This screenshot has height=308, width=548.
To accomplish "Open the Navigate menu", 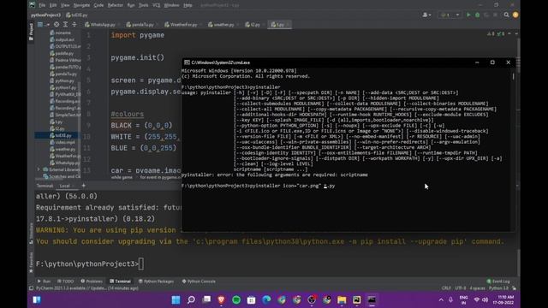I will pyautogui.click(x=81, y=5).
